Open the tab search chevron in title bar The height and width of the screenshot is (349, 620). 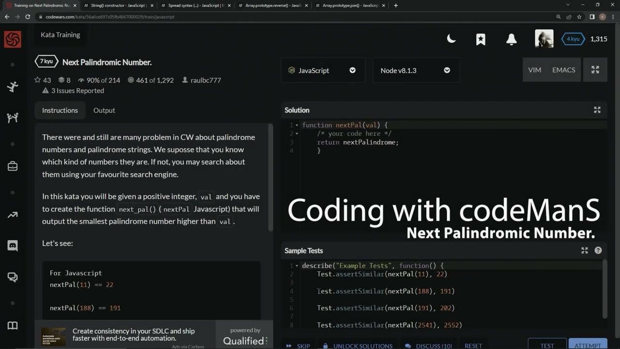tap(568, 5)
